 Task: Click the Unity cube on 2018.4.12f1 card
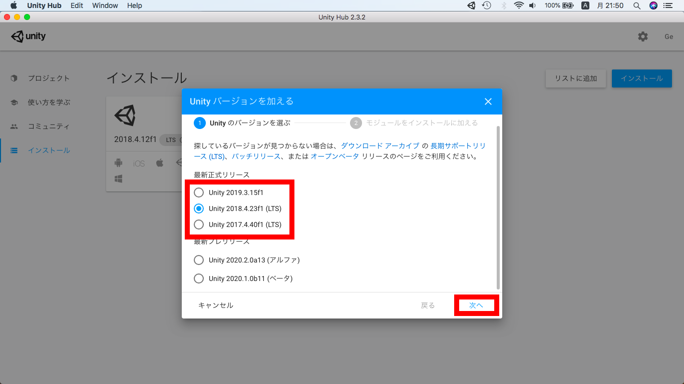point(125,116)
